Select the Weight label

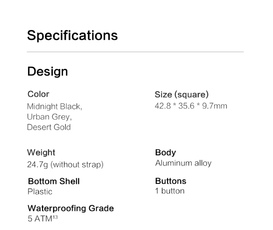coord(41,153)
